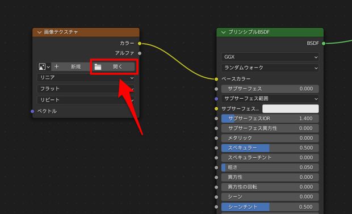Screen dimensions: 352x214
Task: Click the メタリック input socket
Action: point(216,139)
